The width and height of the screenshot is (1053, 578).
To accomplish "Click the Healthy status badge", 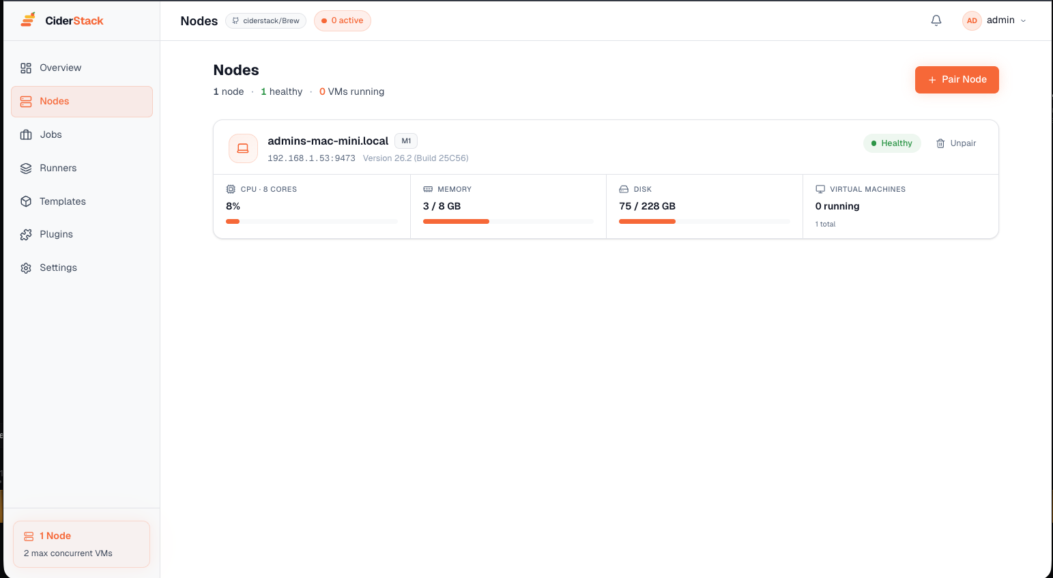I will click(x=892, y=143).
